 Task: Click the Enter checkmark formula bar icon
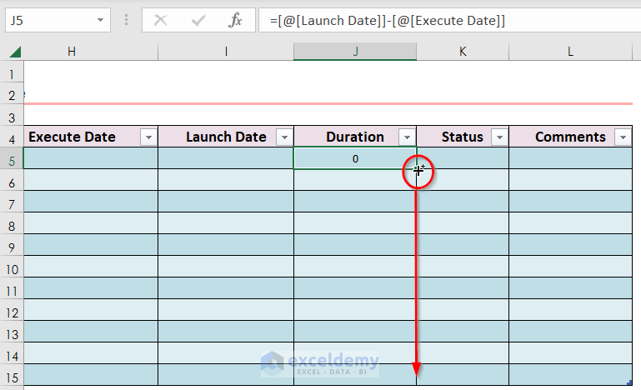(198, 20)
